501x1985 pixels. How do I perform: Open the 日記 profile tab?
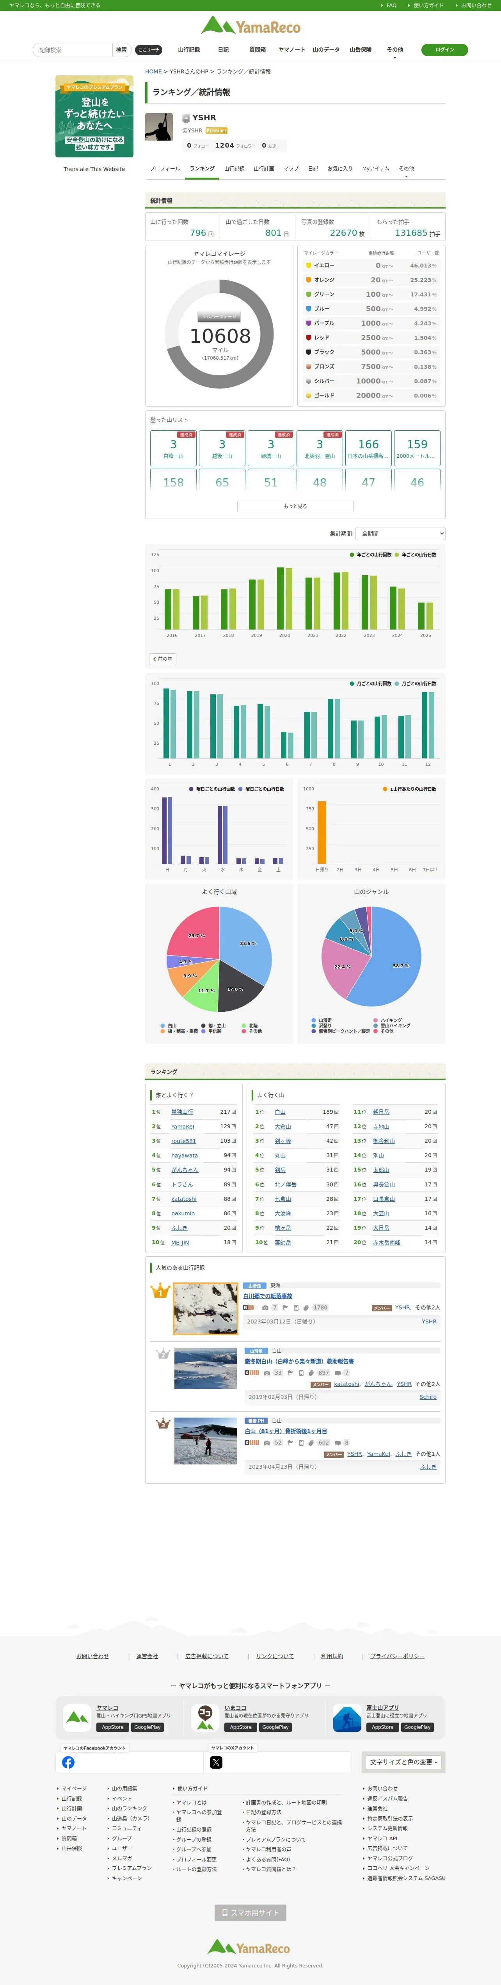point(313,169)
